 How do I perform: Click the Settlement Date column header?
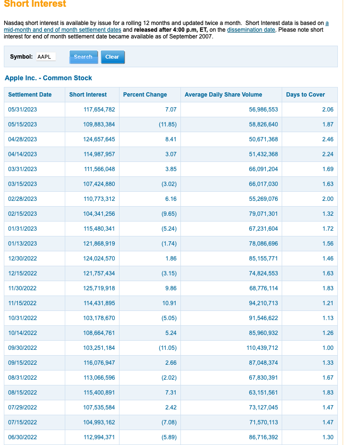30,95
